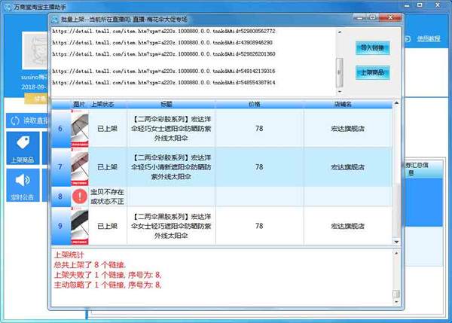The height and width of the screenshot is (323, 452).
Task: Click 宏达旗舰店 in row 7
Action: (347, 167)
